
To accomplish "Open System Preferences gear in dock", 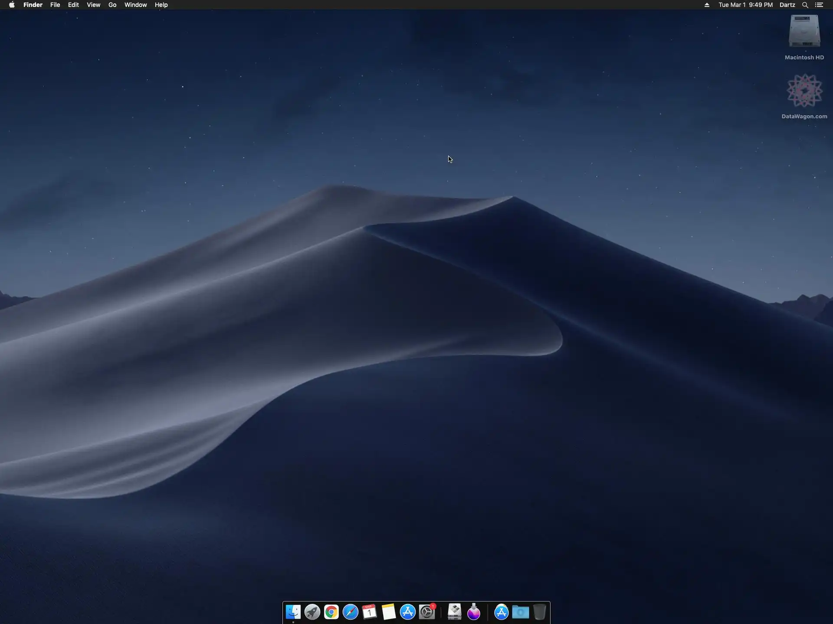I will click(x=427, y=612).
